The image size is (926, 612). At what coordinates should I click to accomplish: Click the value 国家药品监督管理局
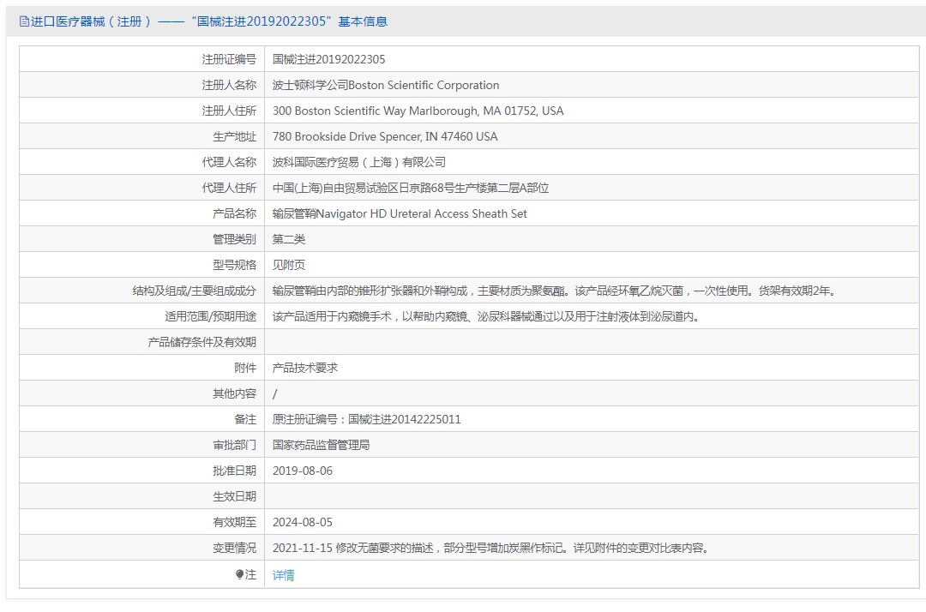[322, 445]
